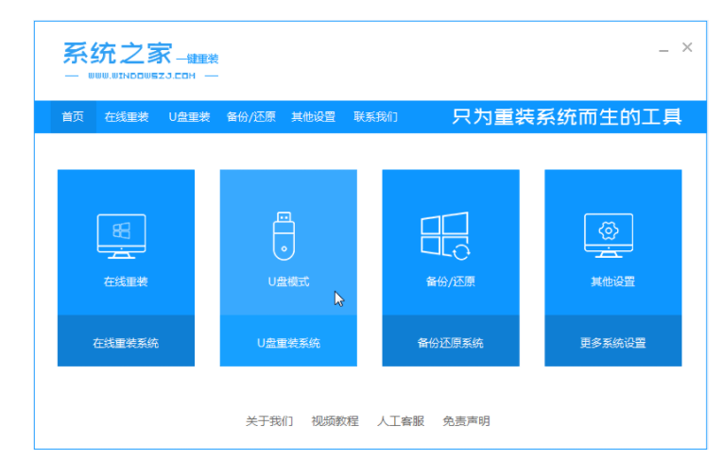View the 免责声明 link
The height and width of the screenshot is (460, 723).
466,421
